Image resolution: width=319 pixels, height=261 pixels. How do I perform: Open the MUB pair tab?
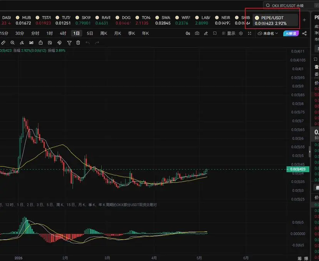click(x=23, y=20)
